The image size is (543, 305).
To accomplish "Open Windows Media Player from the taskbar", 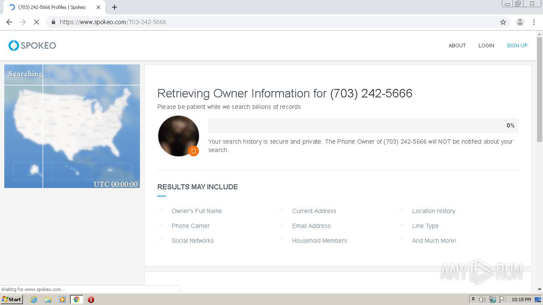I will pyautogui.click(x=62, y=299).
